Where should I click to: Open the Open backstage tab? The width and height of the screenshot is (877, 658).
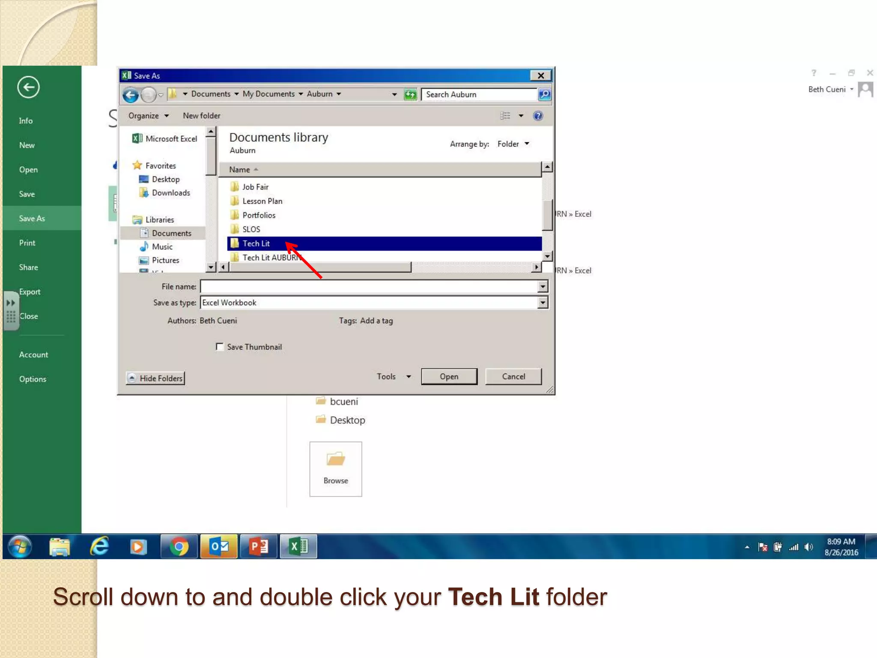(x=28, y=170)
